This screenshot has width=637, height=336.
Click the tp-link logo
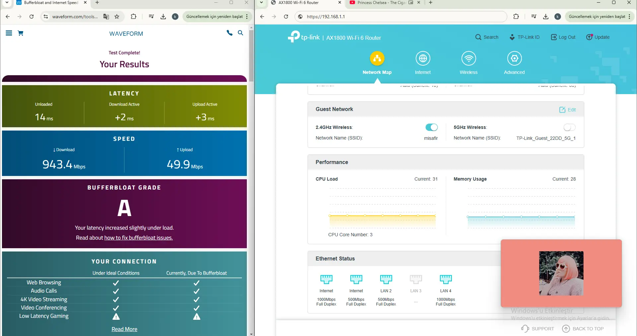tap(304, 36)
